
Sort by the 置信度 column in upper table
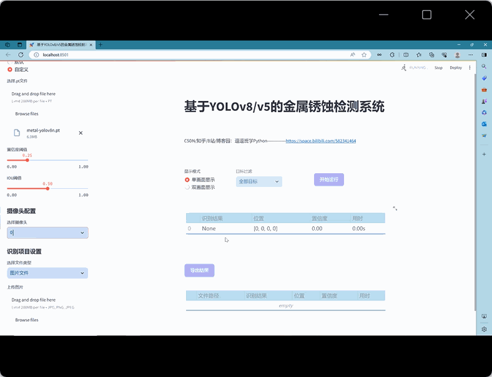tap(330, 218)
